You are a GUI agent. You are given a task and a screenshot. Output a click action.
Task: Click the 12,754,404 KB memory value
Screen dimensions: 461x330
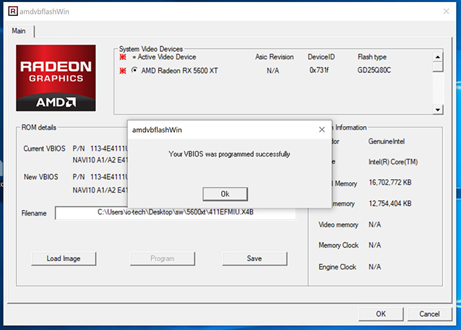[x=390, y=203]
